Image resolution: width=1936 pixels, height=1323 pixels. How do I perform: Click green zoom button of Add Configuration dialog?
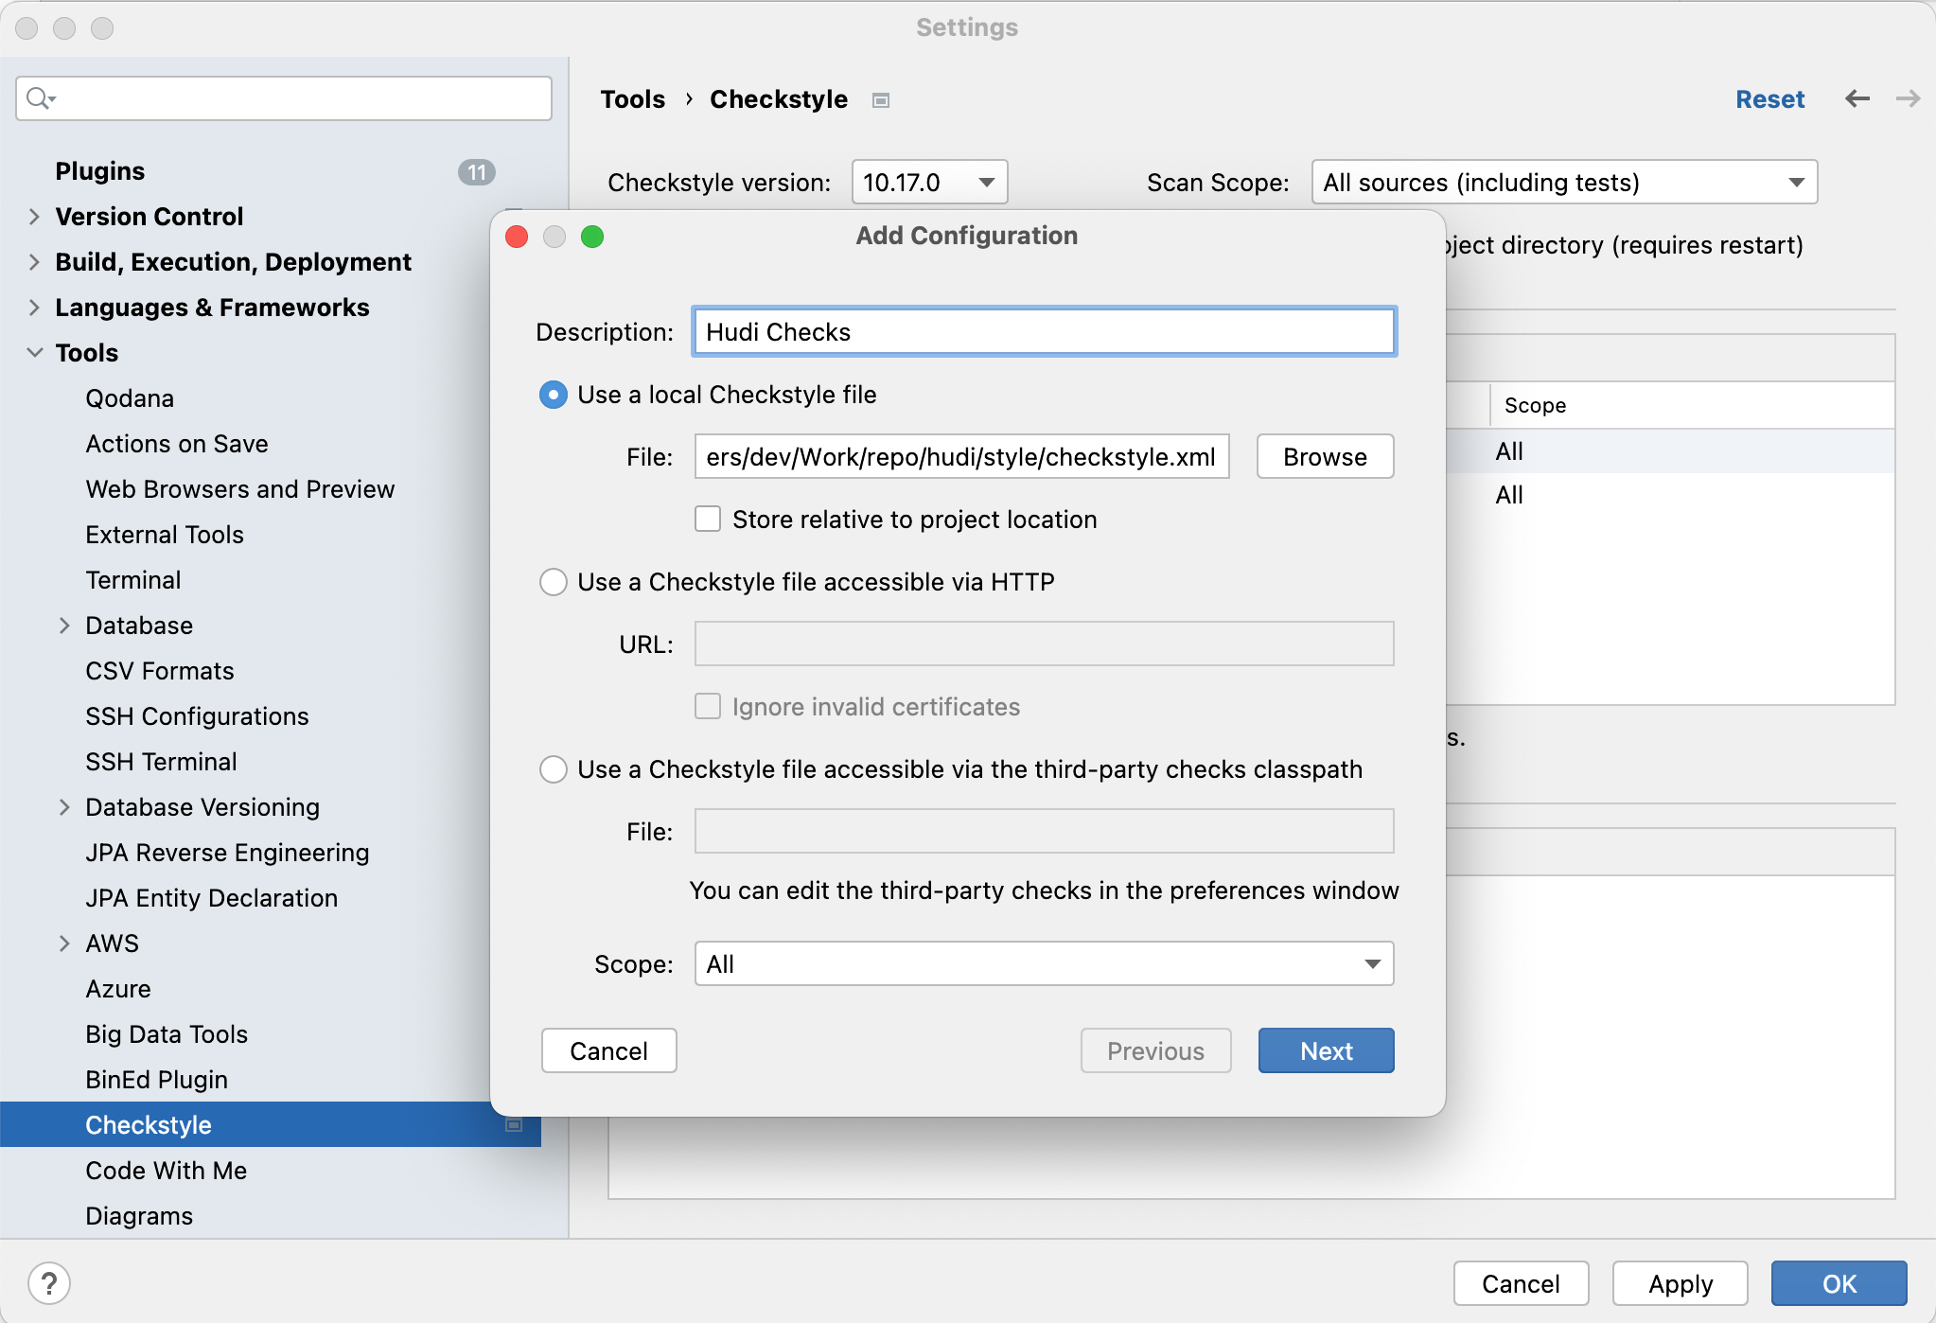[x=592, y=237]
